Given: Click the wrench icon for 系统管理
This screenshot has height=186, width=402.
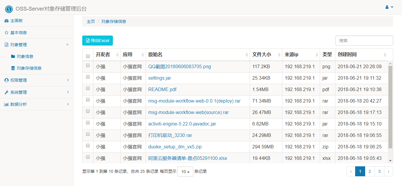Looking at the screenshot, I should 6,92.
